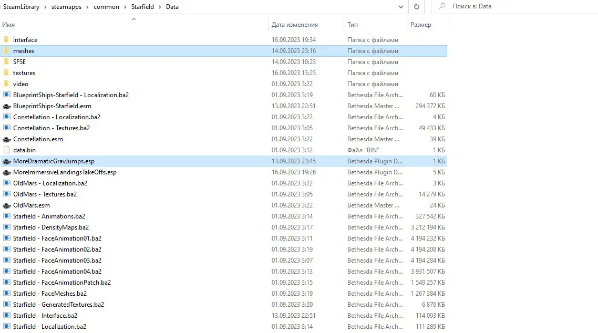This screenshot has height=333, width=598.
Task: Select the MoreDramaticGravJumps.esp file name
Action: 54,161
